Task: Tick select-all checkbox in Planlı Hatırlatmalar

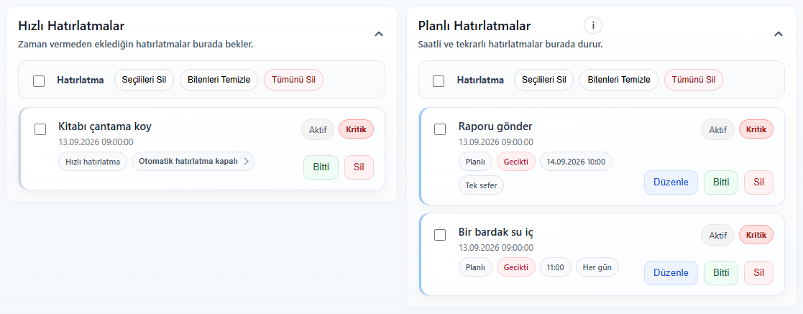Action: 439,81
